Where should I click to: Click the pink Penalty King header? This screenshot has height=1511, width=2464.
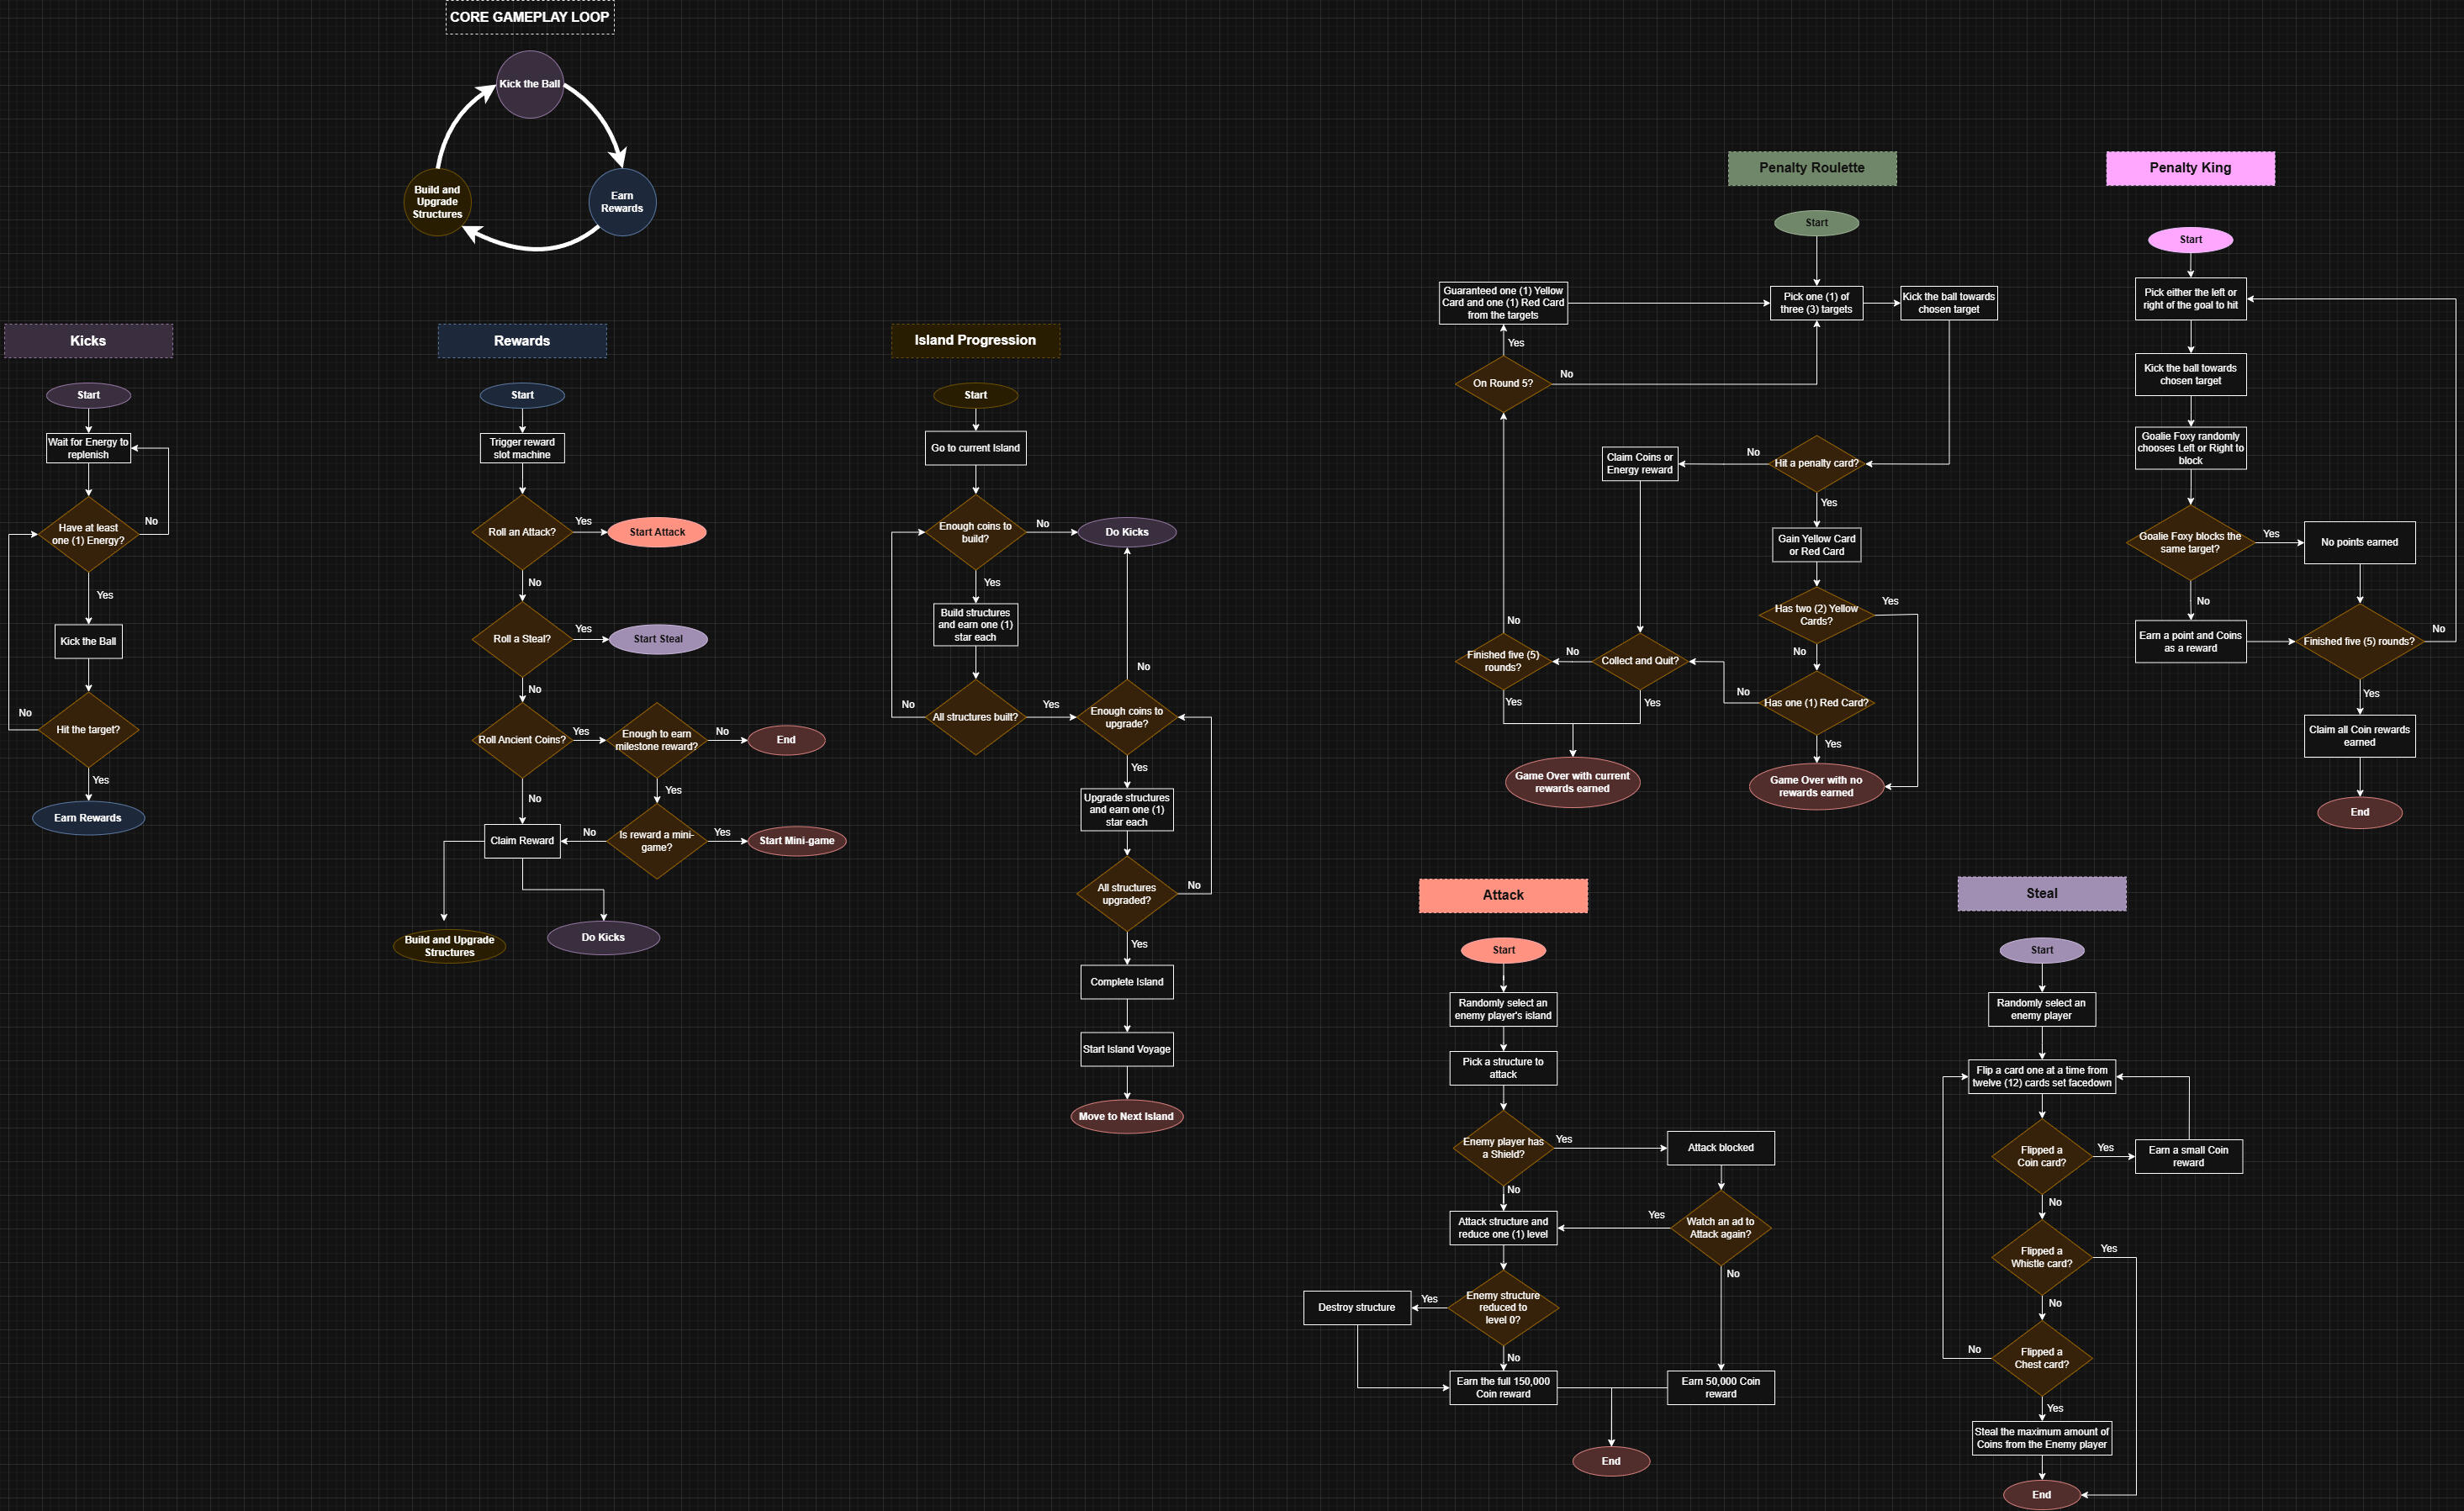(2189, 168)
